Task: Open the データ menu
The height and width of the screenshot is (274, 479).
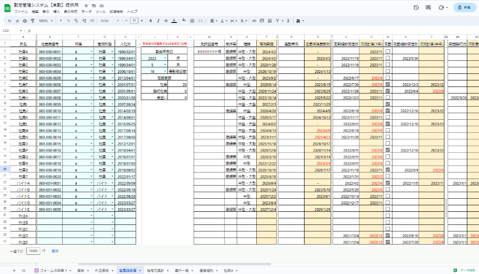Action: pos(86,11)
